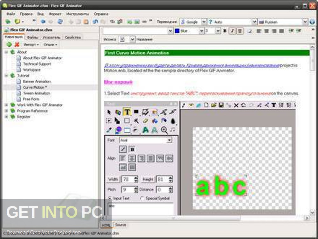Open the Файл menu
This screenshot has width=318, height=239.
pyautogui.click(x=11, y=14)
